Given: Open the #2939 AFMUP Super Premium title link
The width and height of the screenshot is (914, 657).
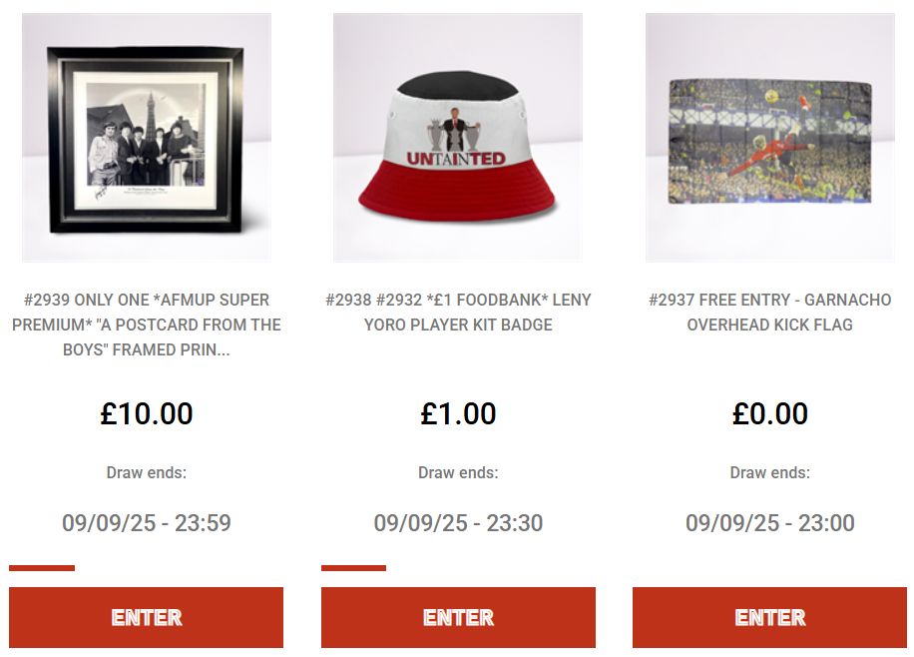Looking at the screenshot, I should pyautogui.click(x=147, y=325).
